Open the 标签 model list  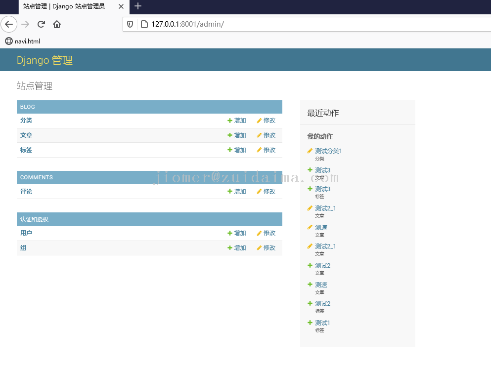(x=26, y=150)
